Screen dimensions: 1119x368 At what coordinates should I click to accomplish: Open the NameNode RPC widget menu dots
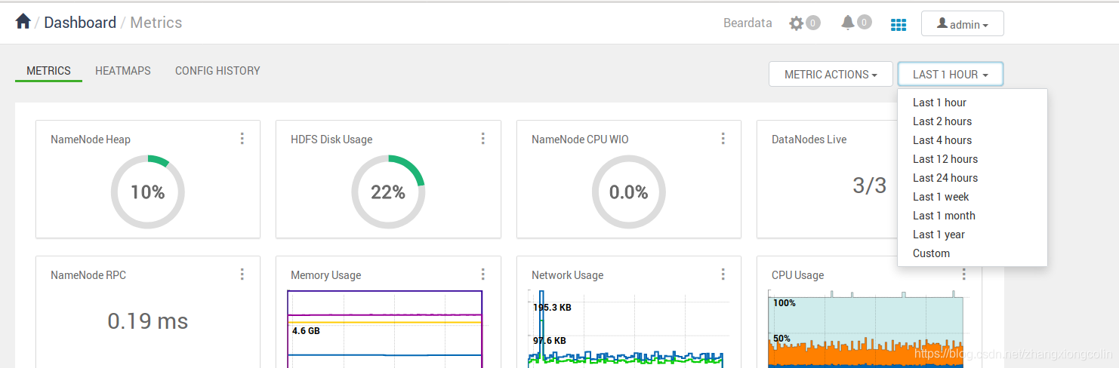242,274
